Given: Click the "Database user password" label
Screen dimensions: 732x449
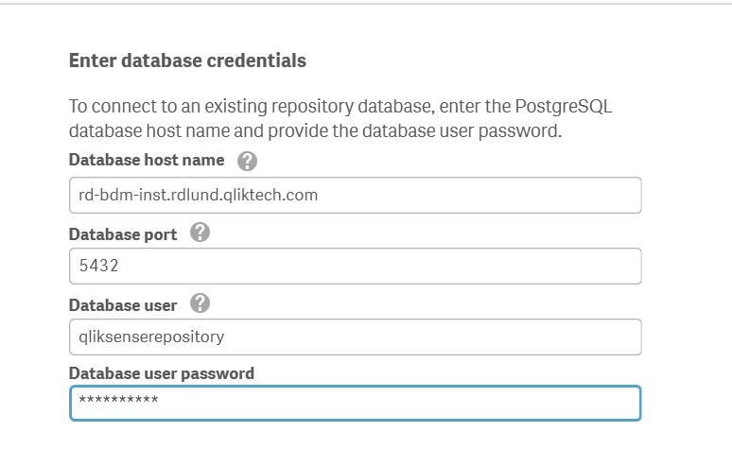Looking at the screenshot, I should (x=162, y=372).
